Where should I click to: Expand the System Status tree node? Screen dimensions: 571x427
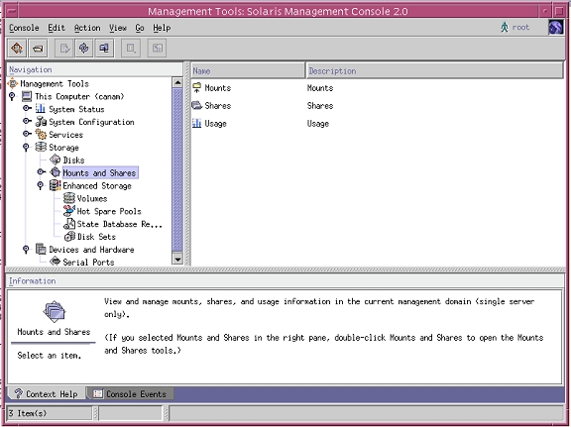[27, 108]
